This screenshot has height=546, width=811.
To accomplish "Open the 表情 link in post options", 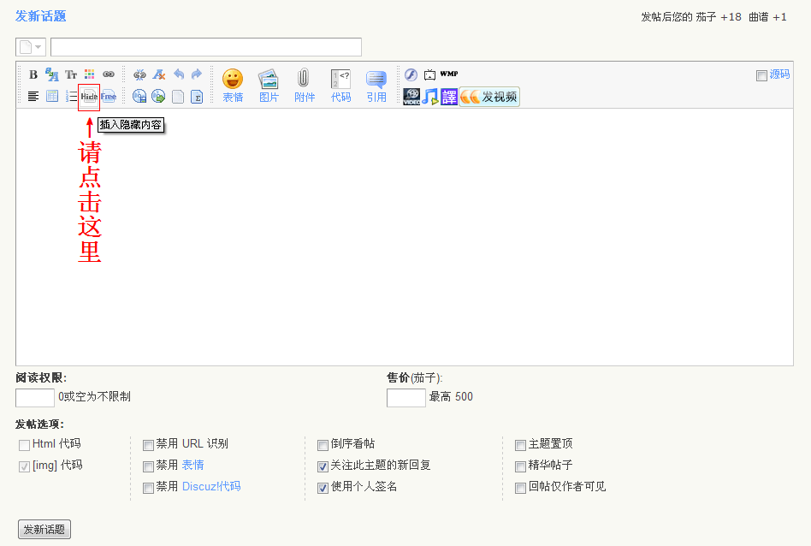I will [193, 466].
